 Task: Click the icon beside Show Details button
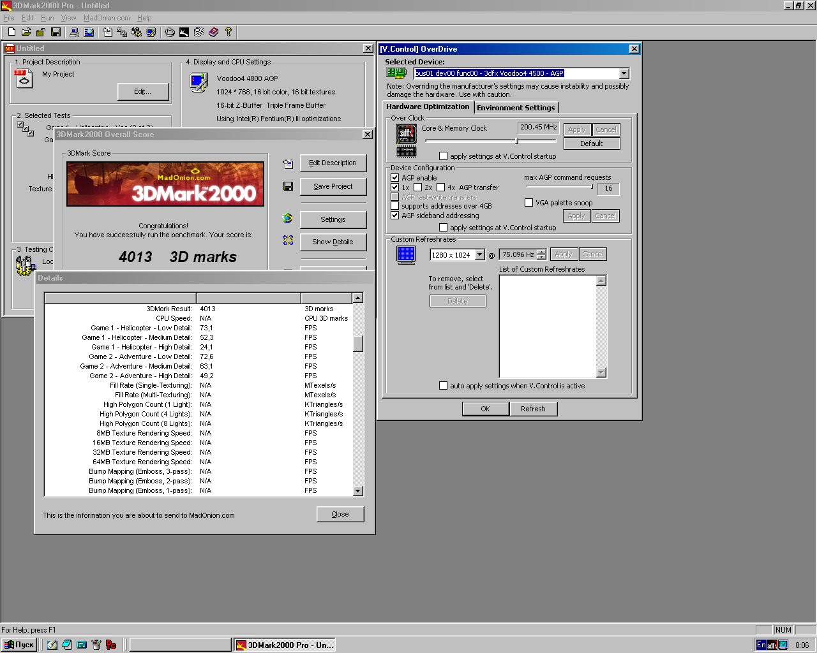288,240
